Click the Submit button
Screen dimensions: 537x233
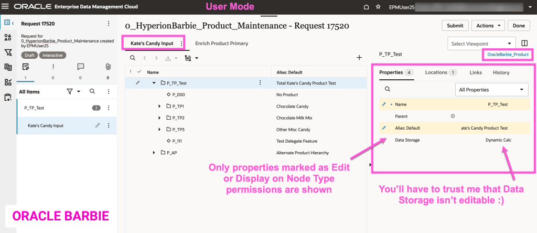coord(455,26)
